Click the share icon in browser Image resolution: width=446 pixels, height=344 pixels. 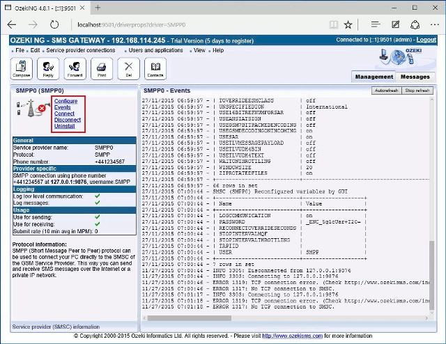point(415,25)
